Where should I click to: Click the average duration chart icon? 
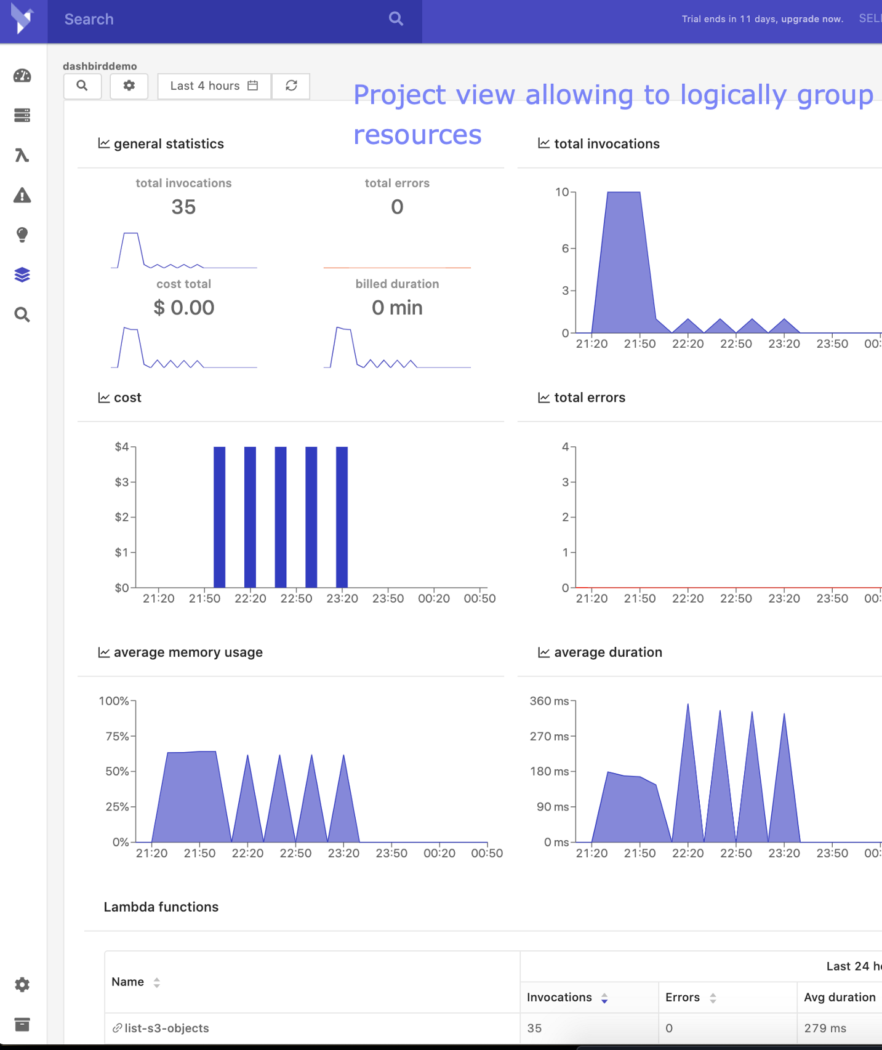544,652
